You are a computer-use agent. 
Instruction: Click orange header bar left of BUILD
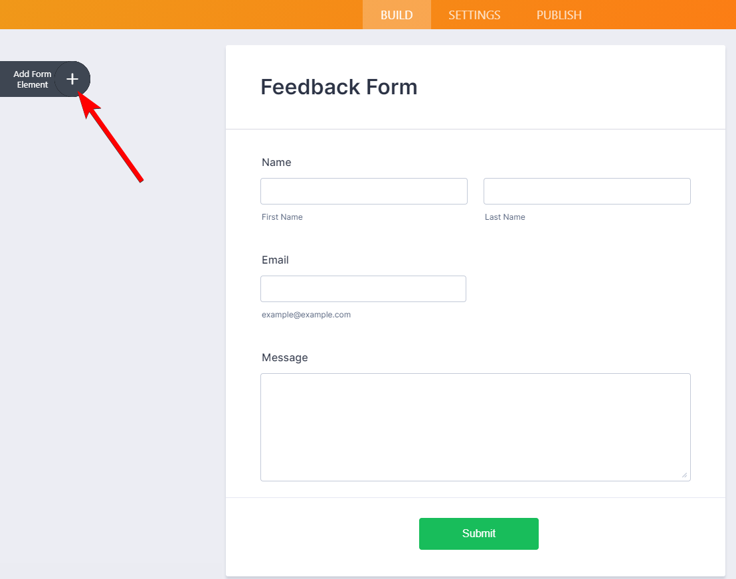click(179, 15)
